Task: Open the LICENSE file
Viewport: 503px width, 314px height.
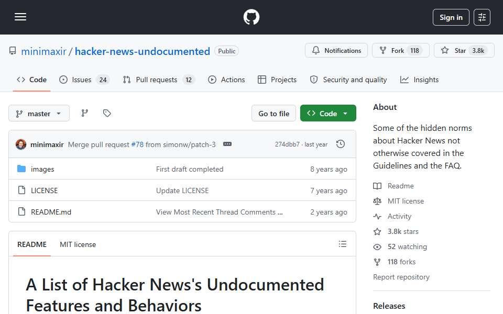Action: (x=44, y=190)
